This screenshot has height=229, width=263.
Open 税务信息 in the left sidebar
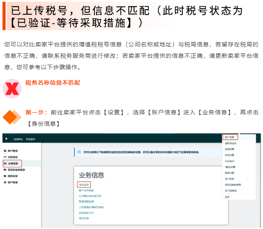(x=13, y=176)
